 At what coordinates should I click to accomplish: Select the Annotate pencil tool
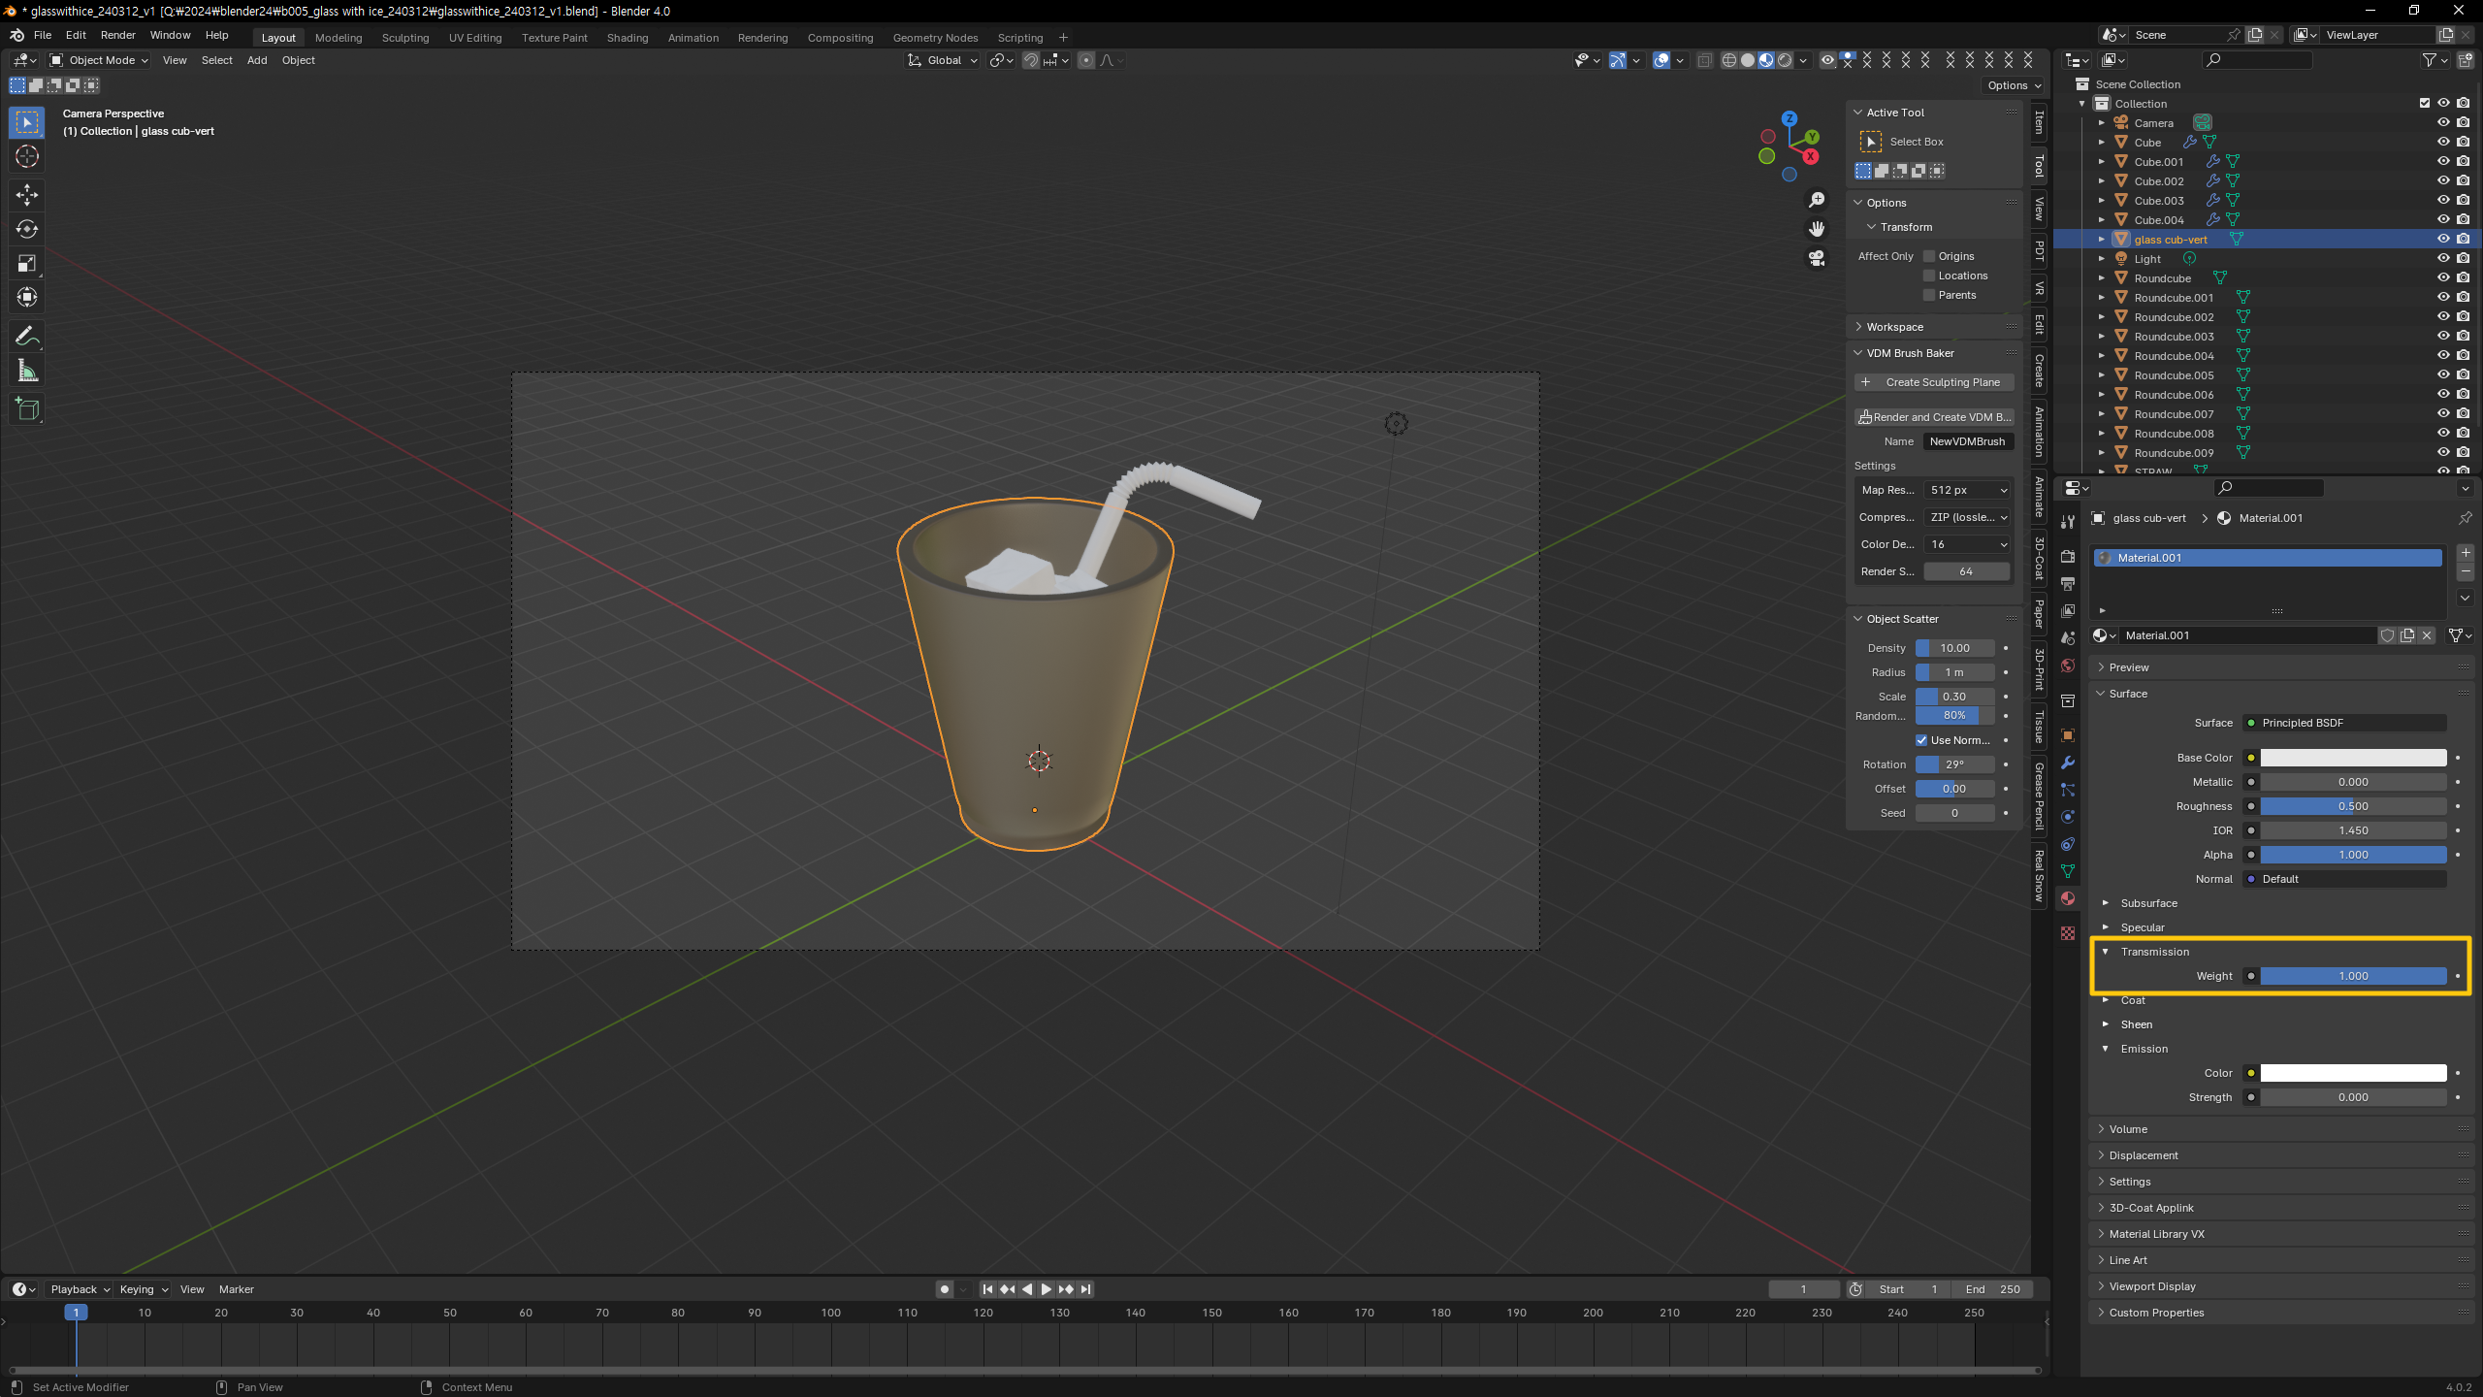(x=26, y=337)
